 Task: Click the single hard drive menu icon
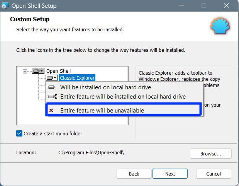(51, 87)
